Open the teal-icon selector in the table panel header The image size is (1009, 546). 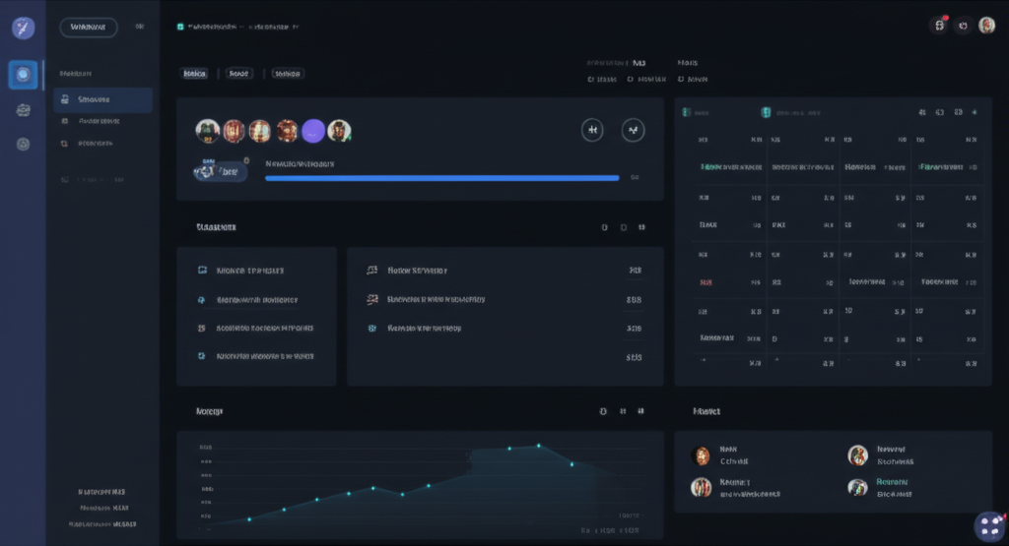(765, 112)
